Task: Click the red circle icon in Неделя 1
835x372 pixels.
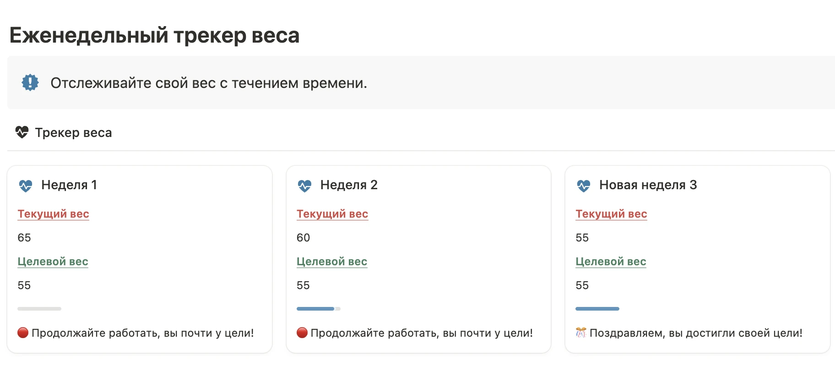Action: [23, 333]
